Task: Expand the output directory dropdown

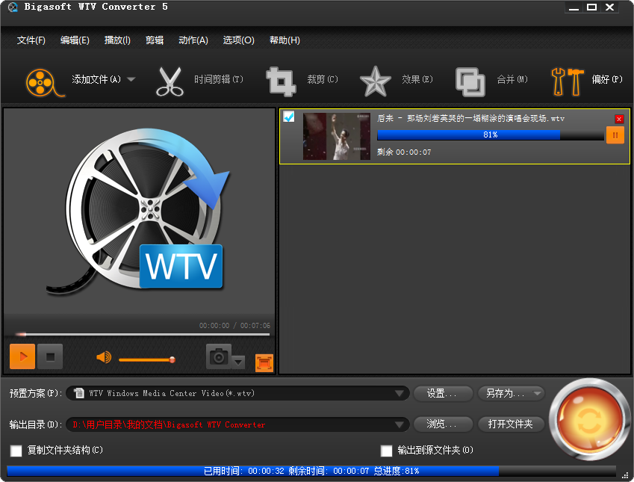Action: (x=400, y=424)
